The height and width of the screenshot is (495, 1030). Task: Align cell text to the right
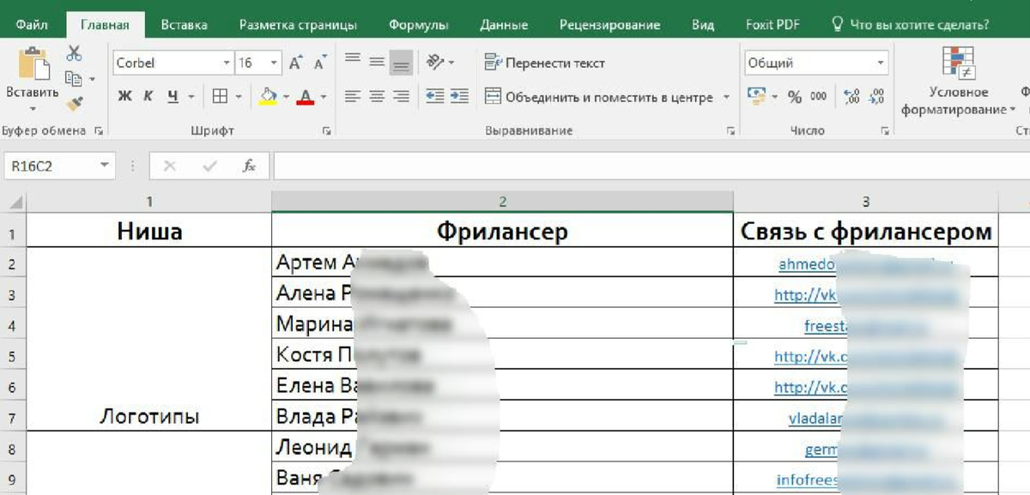(x=400, y=97)
